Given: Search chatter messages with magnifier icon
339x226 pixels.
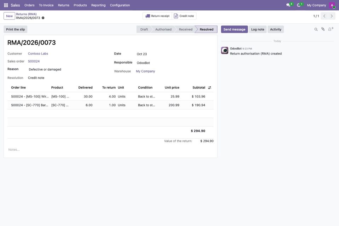Looking at the screenshot, I should (x=316, y=29).
